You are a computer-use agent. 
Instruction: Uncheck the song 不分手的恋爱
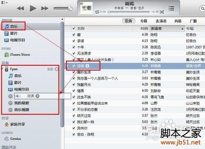click(74, 110)
